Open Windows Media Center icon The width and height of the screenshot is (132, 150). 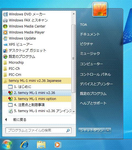click(5, 26)
